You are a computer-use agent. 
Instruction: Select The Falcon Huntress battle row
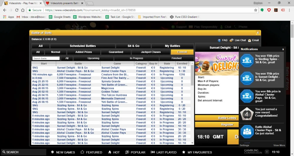111,95
